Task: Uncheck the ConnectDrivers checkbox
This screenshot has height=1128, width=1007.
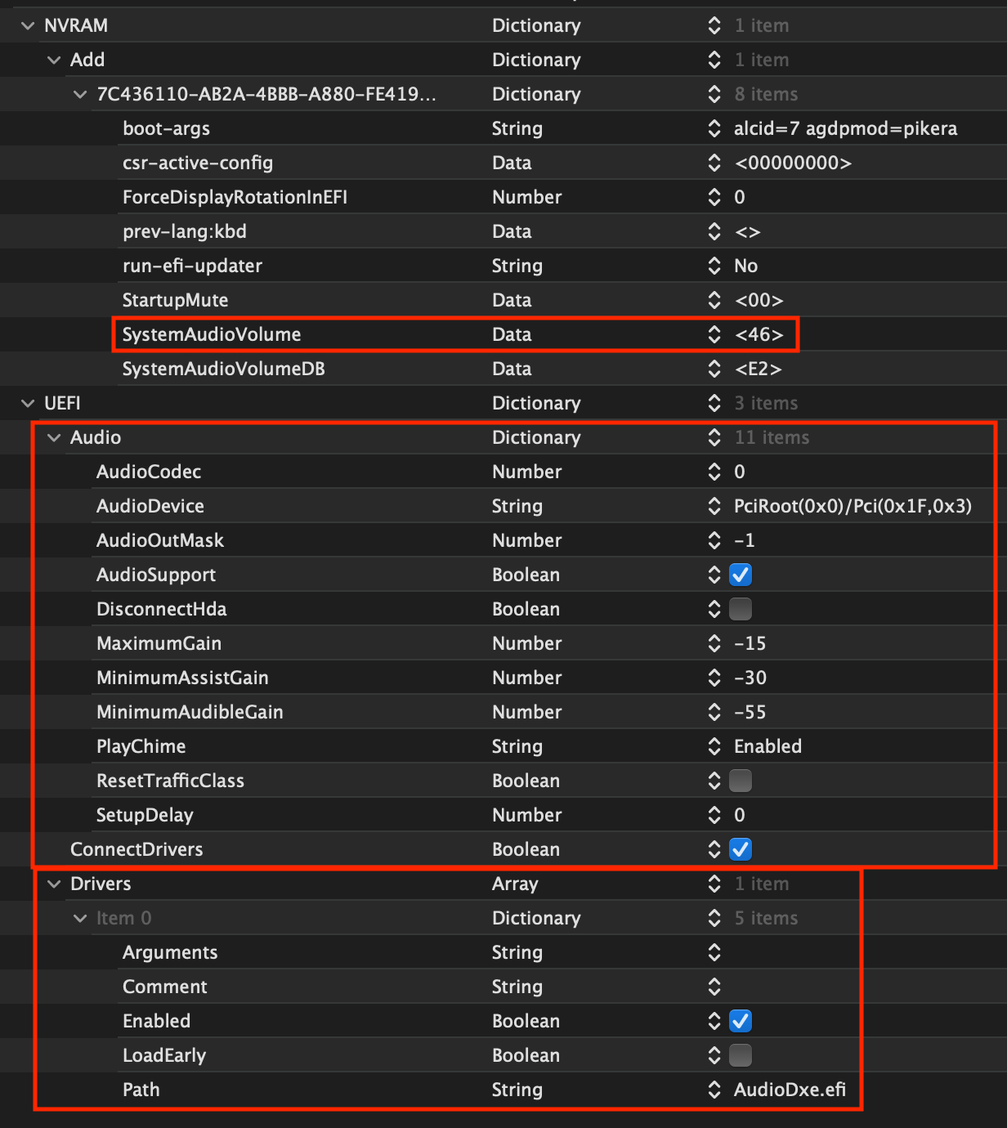Action: (741, 849)
